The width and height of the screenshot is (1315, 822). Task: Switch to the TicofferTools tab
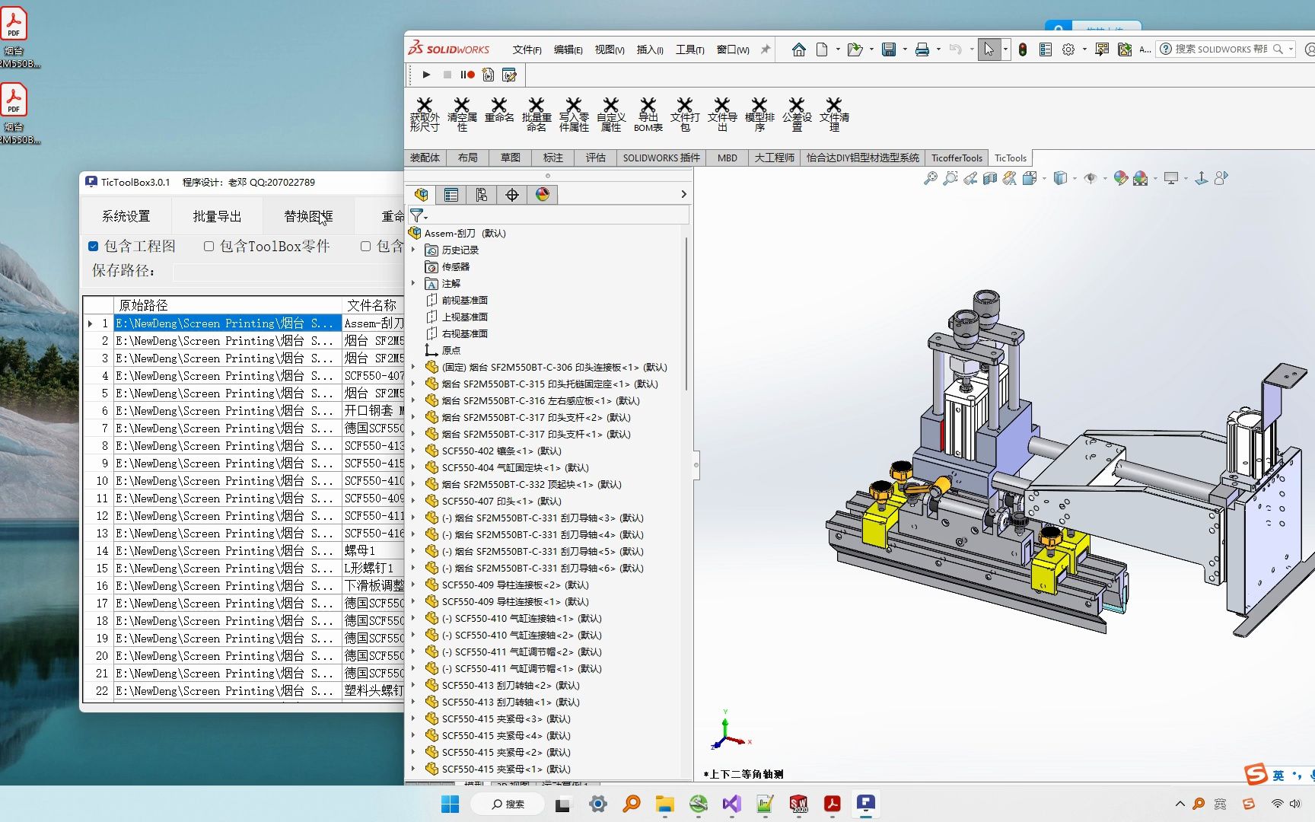tap(957, 158)
